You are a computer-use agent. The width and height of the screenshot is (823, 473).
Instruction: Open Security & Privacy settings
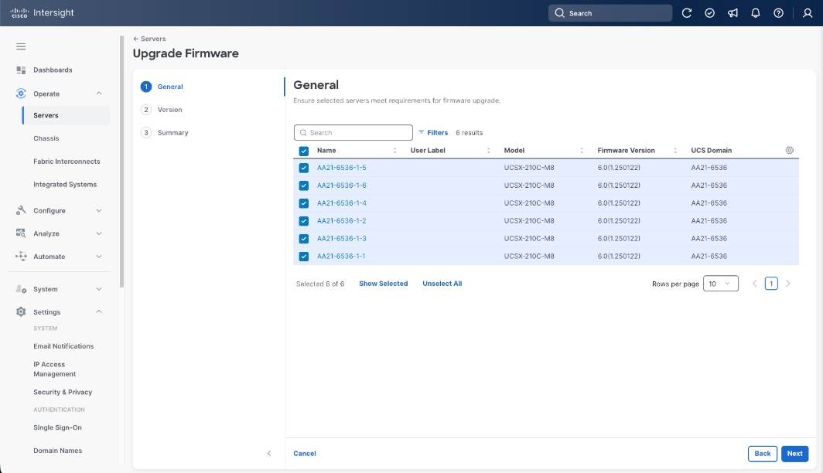click(63, 393)
